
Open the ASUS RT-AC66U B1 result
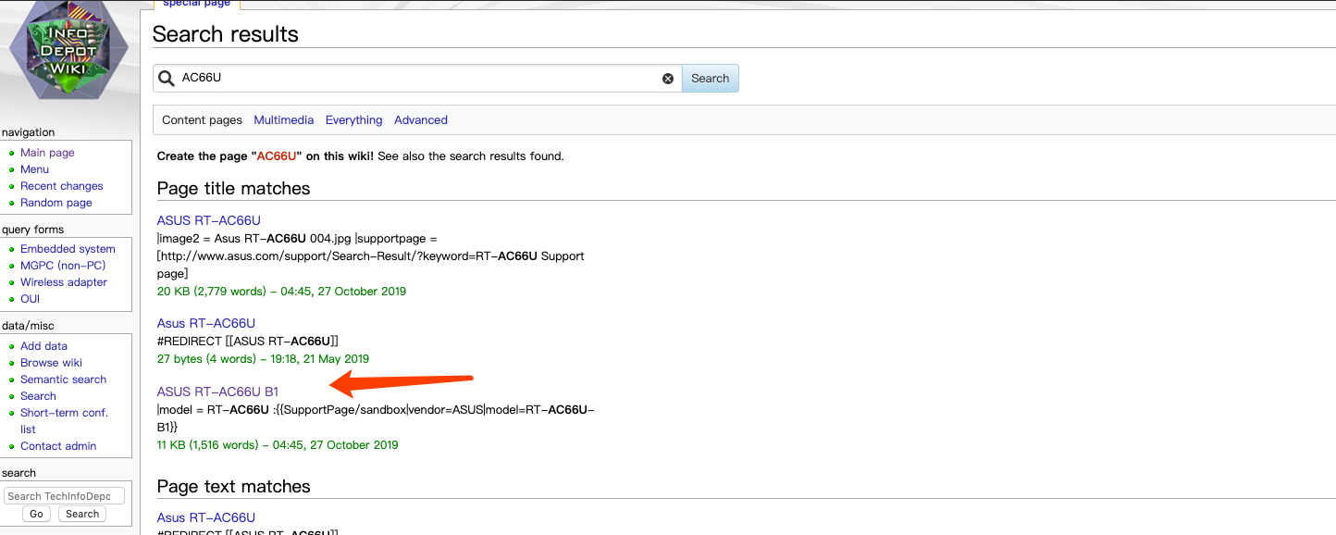(217, 392)
